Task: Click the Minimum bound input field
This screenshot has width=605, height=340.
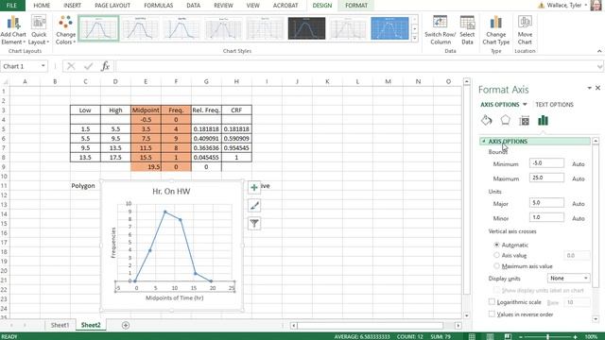Action: (x=546, y=163)
